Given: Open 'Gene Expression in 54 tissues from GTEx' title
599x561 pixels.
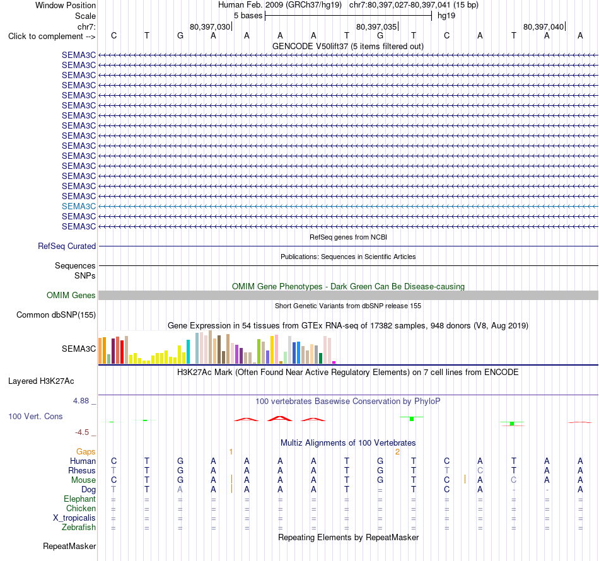Looking at the screenshot, I should point(347,326).
